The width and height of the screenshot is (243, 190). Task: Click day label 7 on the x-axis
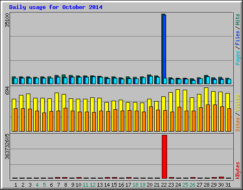(x=58, y=185)
